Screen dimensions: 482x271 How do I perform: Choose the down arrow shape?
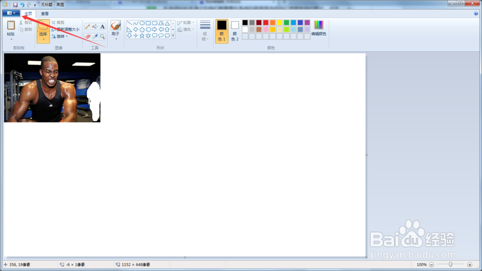click(x=129, y=36)
